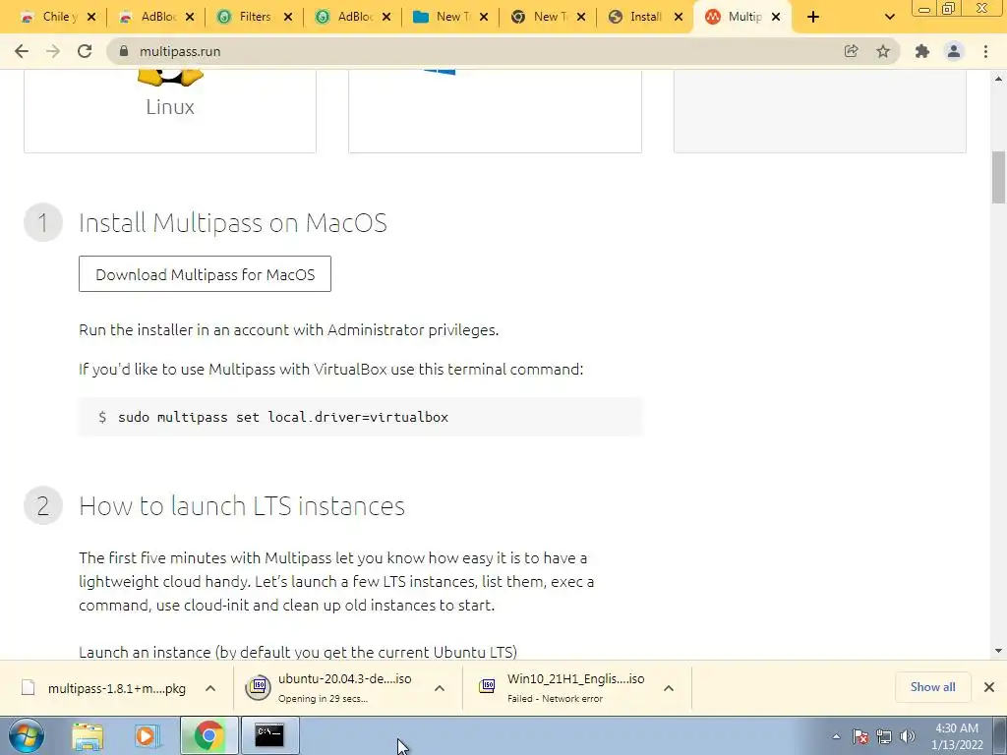
Task: Open Windows Explorer from the taskbar
Action: (88, 735)
